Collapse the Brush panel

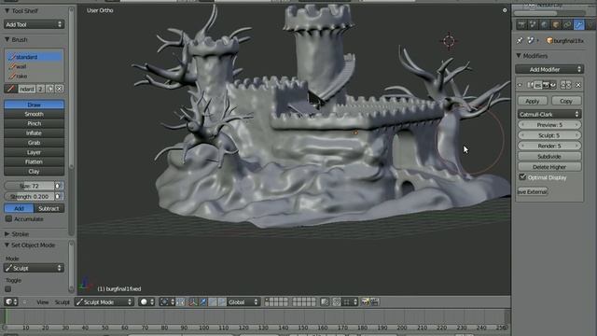coord(7,39)
